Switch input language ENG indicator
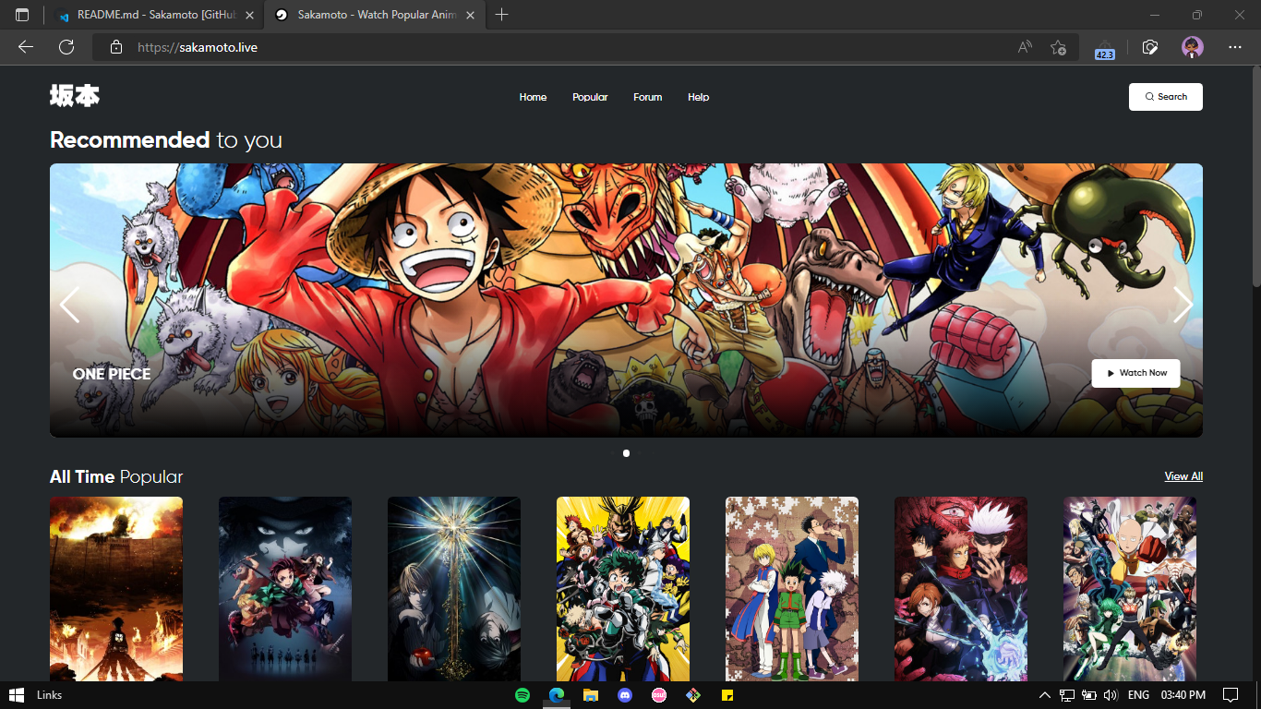This screenshot has height=709, width=1261. (x=1138, y=695)
